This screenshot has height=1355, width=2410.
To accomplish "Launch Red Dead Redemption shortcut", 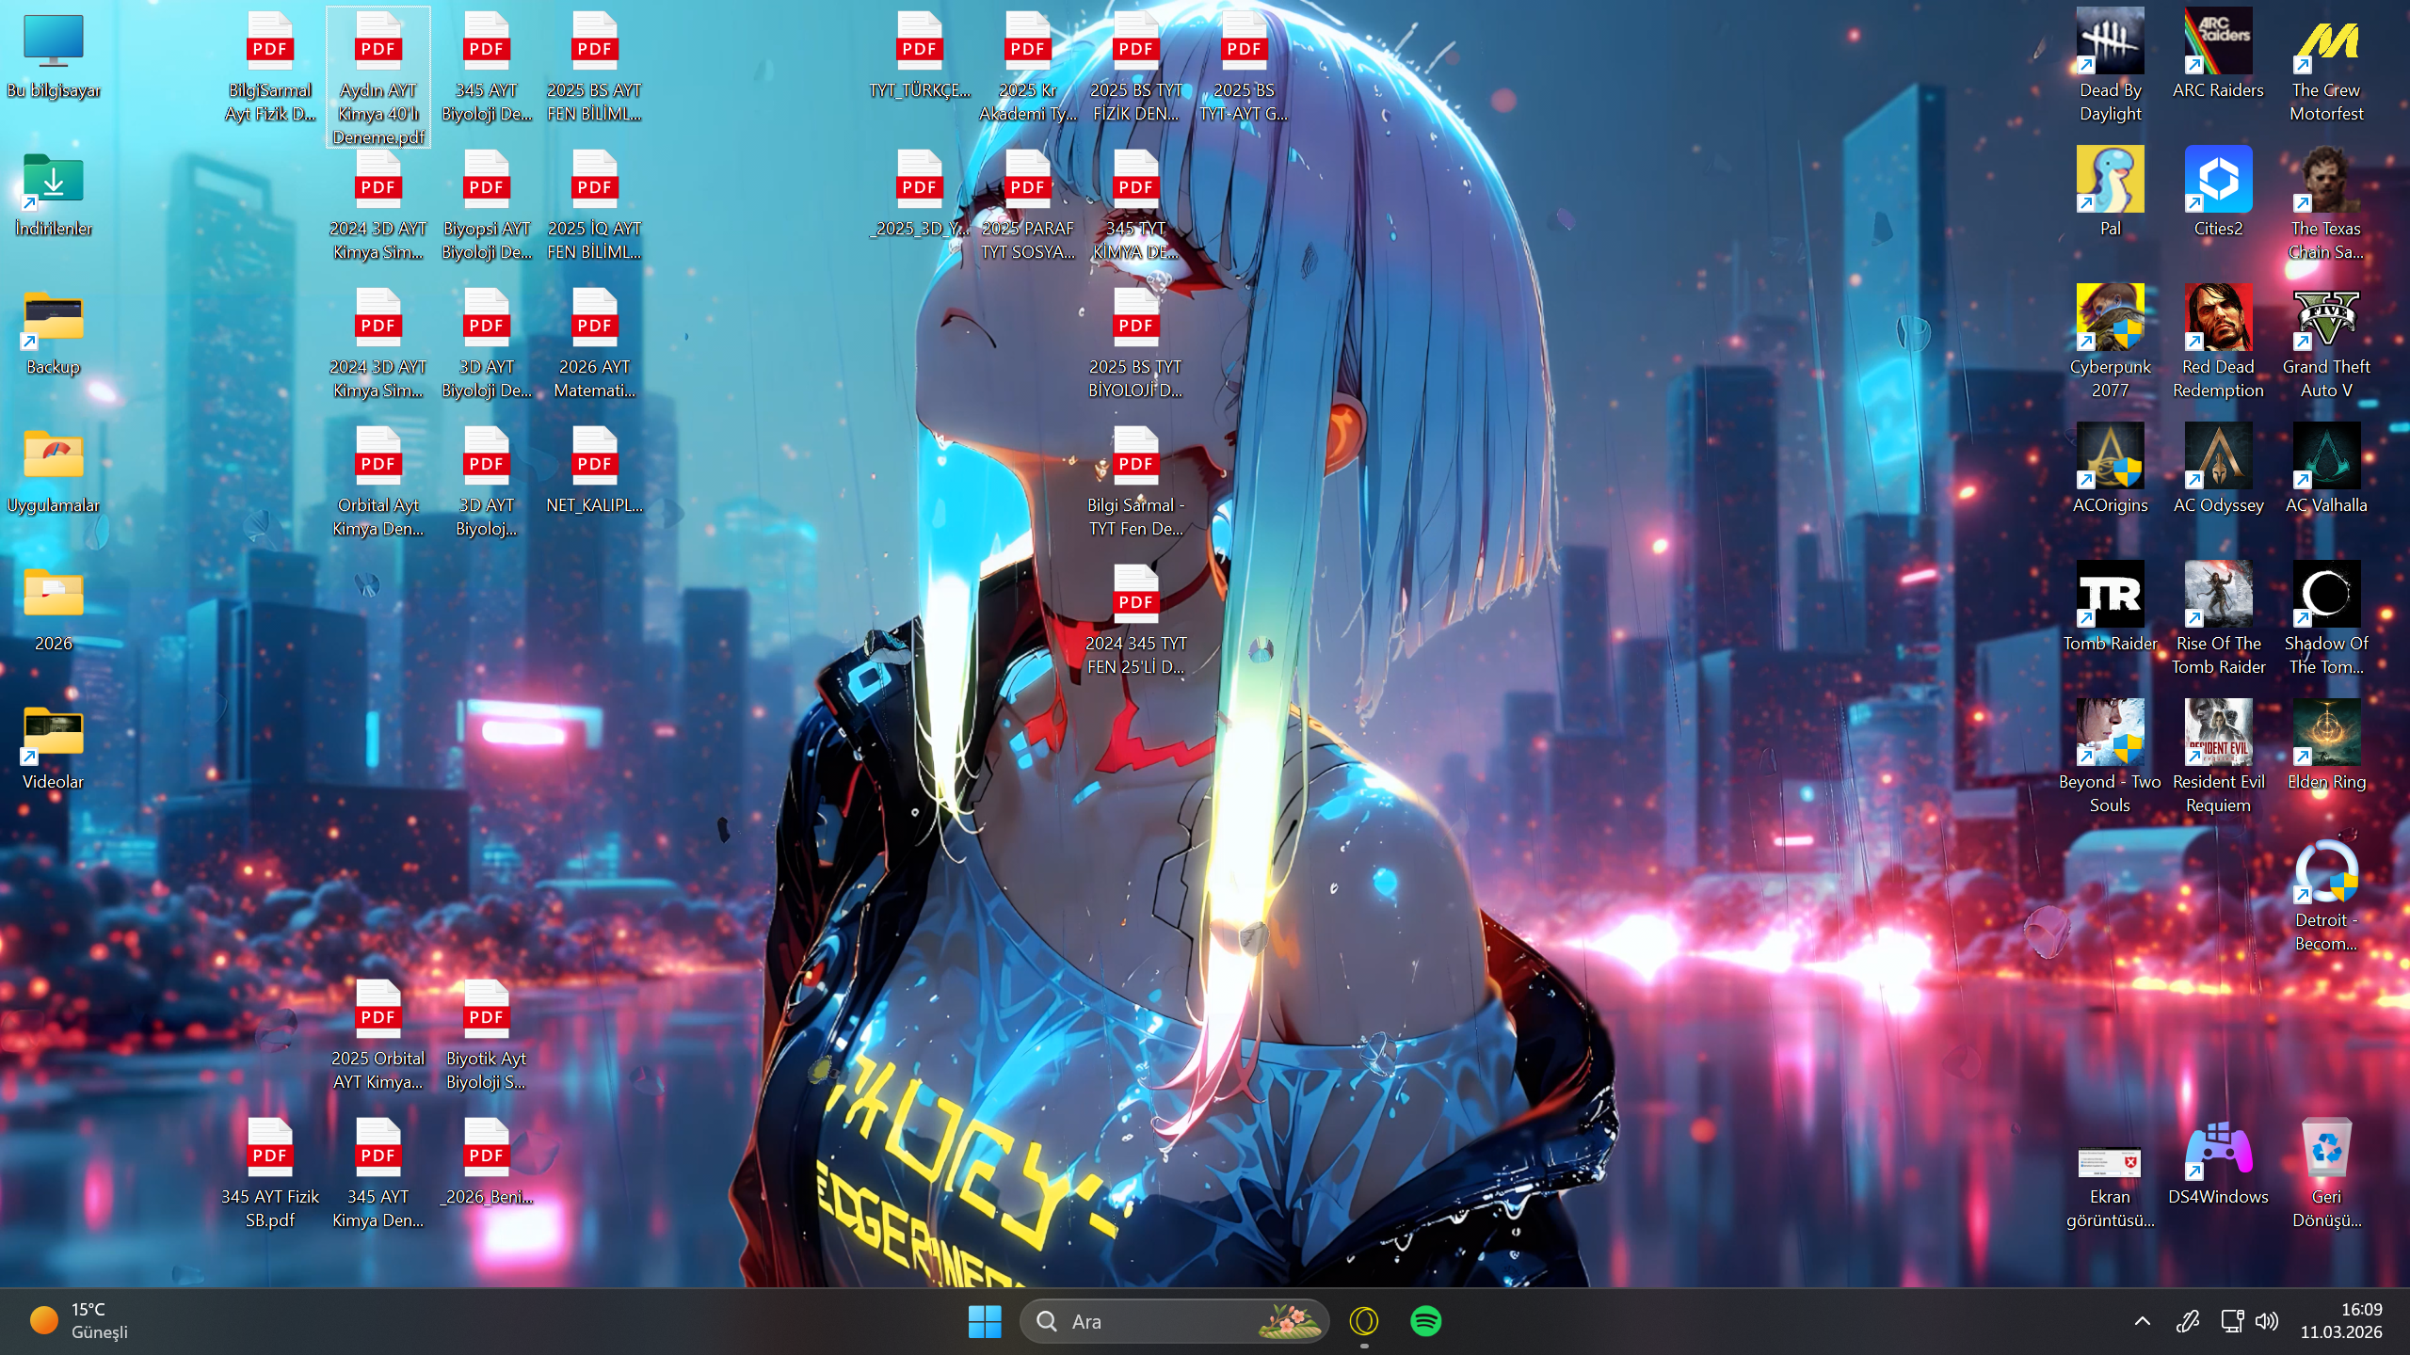I will coord(2218,343).
